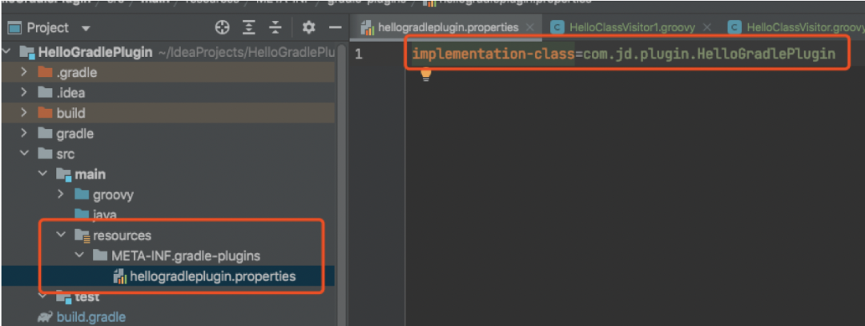Close the hellogradleplugin.properties tab
This screenshot has height=326, width=865.
(x=529, y=27)
